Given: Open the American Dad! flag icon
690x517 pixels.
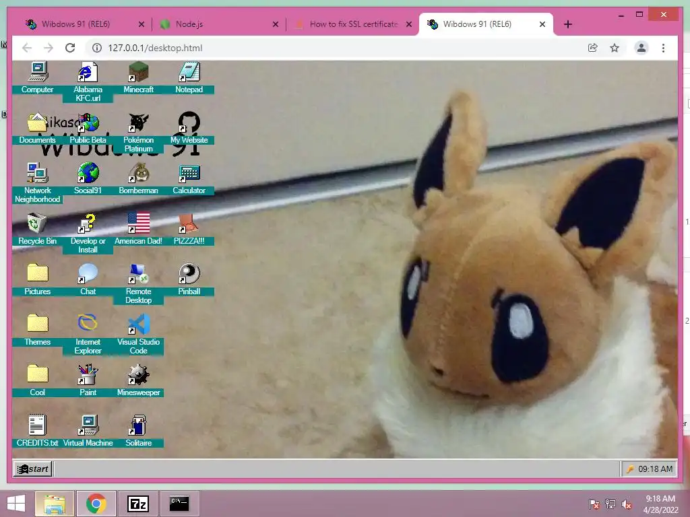Looking at the screenshot, I should [x=139, y=230].
